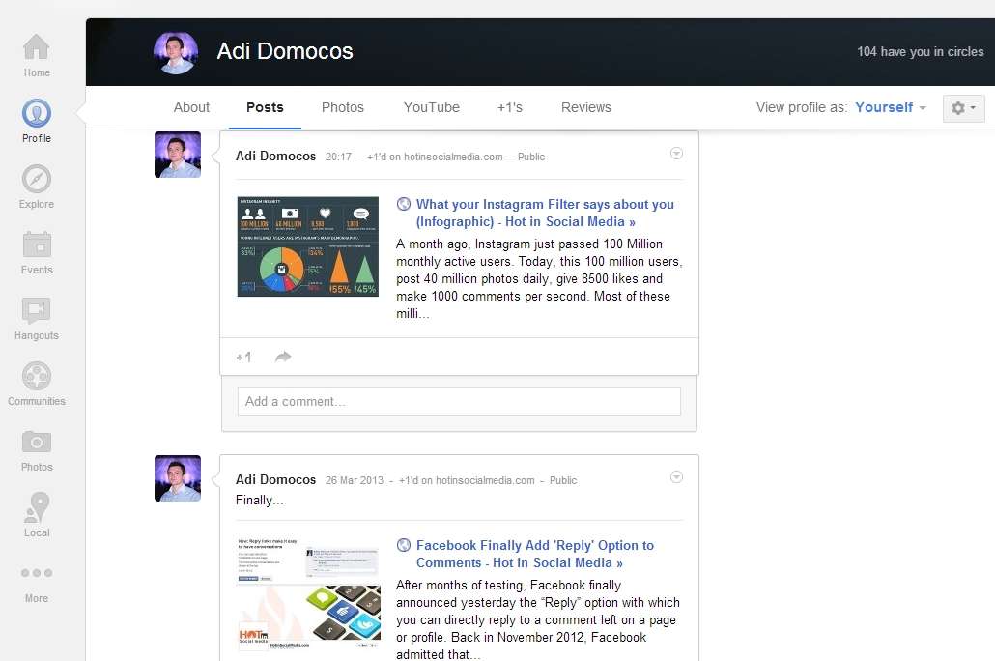Click Adi Domocos header name
Image resolution: width=995 pixels, height=661 pixels.
coord(285,51)
